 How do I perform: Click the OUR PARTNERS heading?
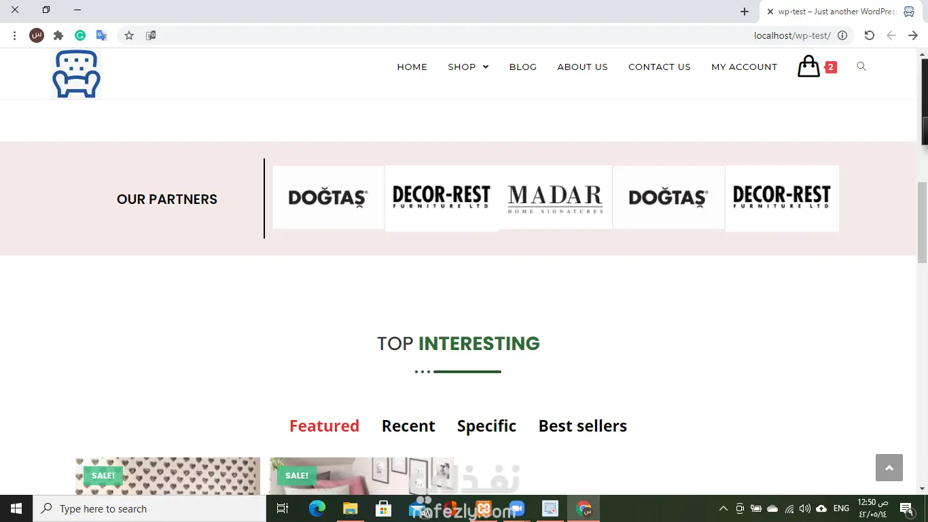coord(167,199)
